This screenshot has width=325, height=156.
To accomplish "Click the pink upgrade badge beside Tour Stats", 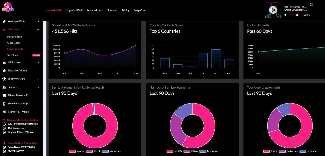I will [36, 55].
